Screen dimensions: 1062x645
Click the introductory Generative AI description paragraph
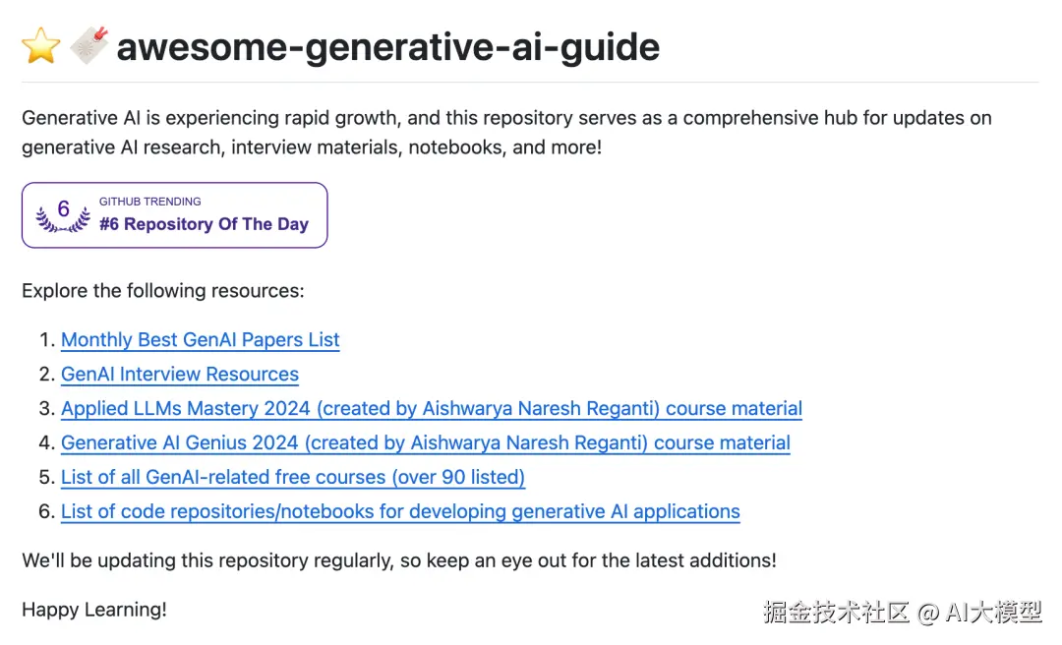(x=506, y=132)
